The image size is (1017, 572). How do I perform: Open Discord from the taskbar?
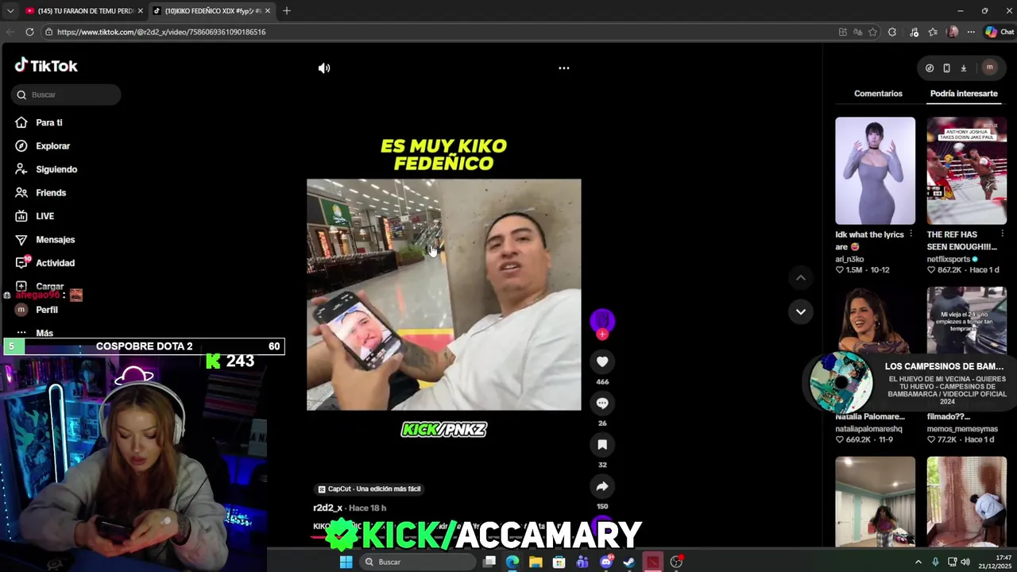click(606, 562)
